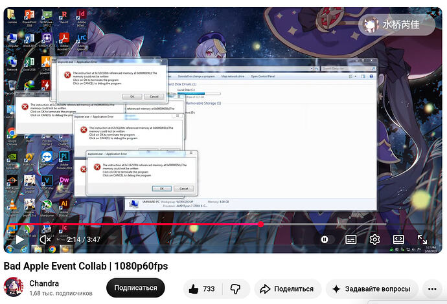Click Map network drive in Explorer toolbar
The height and width of the screenshot is (304, 447).
click(x=233, y=76)
